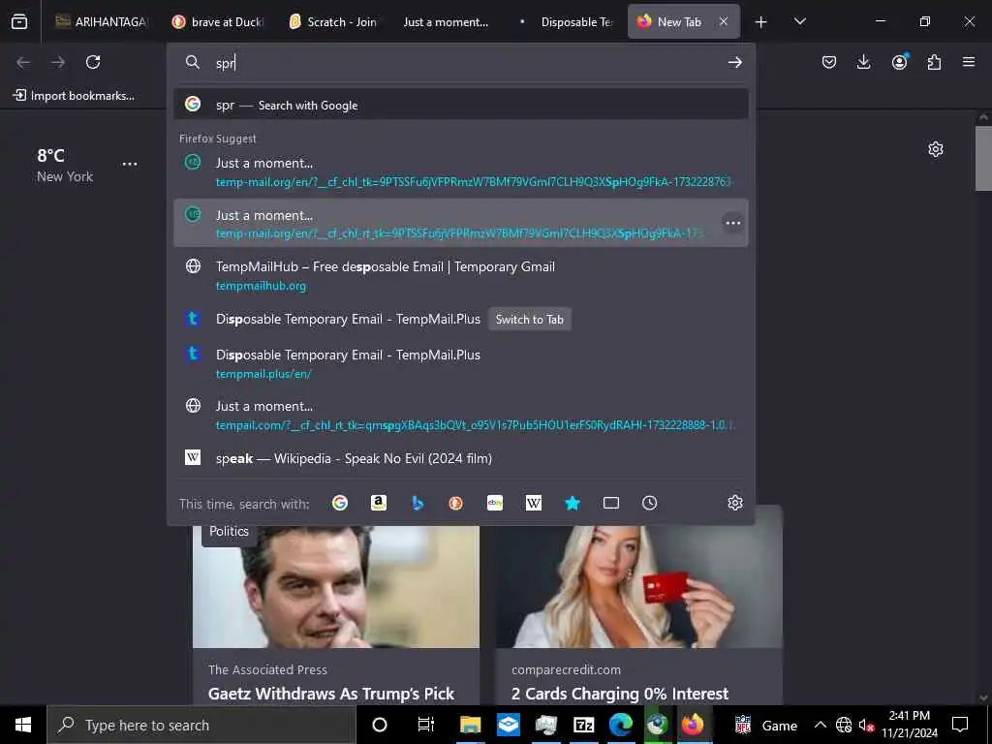Open Cortana circle on taskbar
992x744 pixels.
(x=379, y=725)
